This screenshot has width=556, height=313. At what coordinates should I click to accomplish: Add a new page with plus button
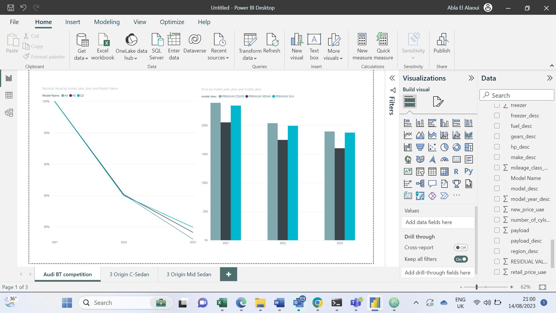click(228, 274)
